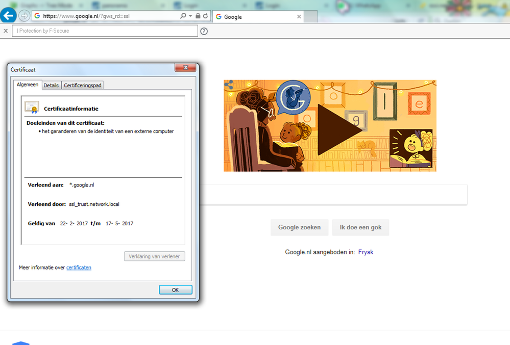Confirm the dialog with OK
This screenshot has width=510, height=345.
point(175,290)
